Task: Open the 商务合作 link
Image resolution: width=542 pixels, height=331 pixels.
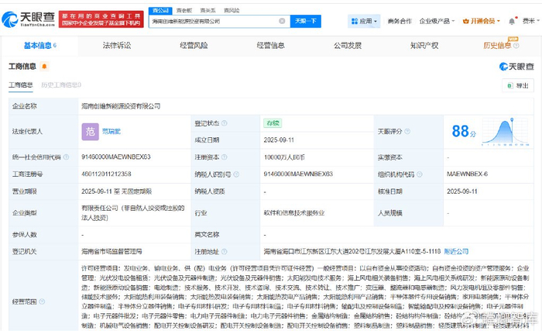Action: point(400,21)
